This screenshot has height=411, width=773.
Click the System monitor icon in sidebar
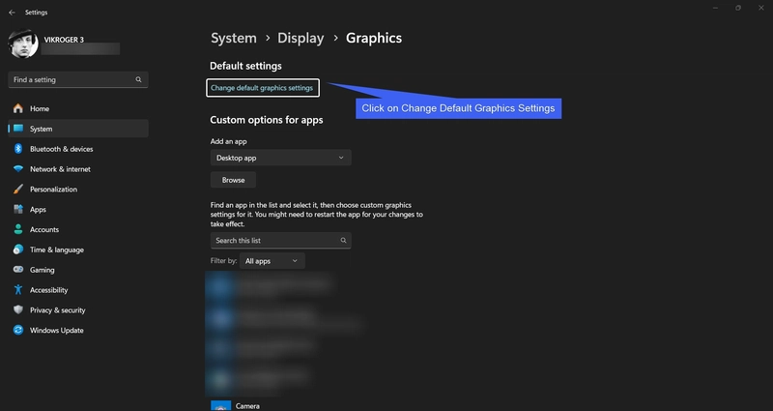tap(18, 129)
